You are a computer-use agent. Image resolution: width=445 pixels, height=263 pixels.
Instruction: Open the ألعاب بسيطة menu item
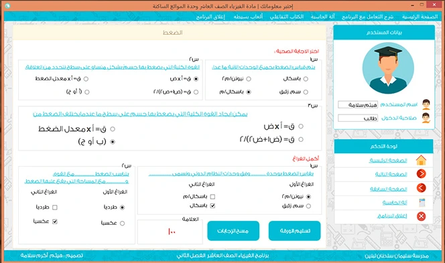248,17
